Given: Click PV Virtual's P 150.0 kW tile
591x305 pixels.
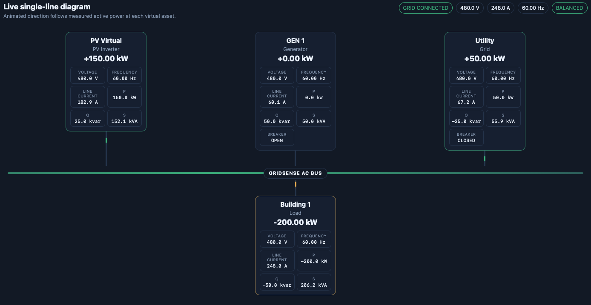Looking at the screenshot, I should coord(124,97).
